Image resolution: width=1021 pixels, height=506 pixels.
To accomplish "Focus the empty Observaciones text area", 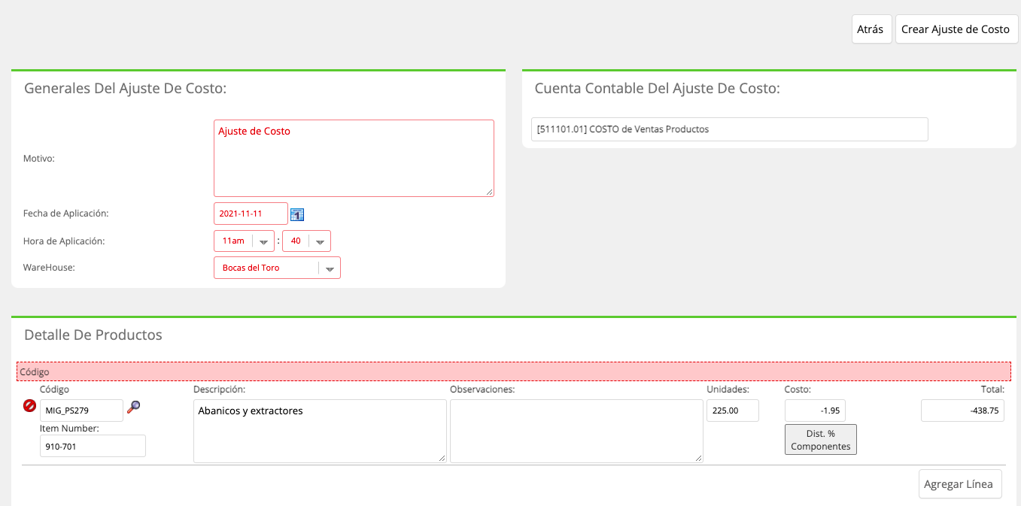I will tap(576, 431).
